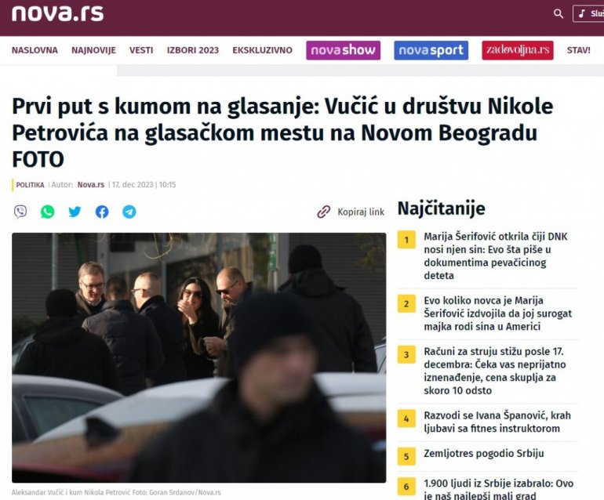Share article on Facebook icon
This screenshot has width=604, height=500.
click(102, 212)
